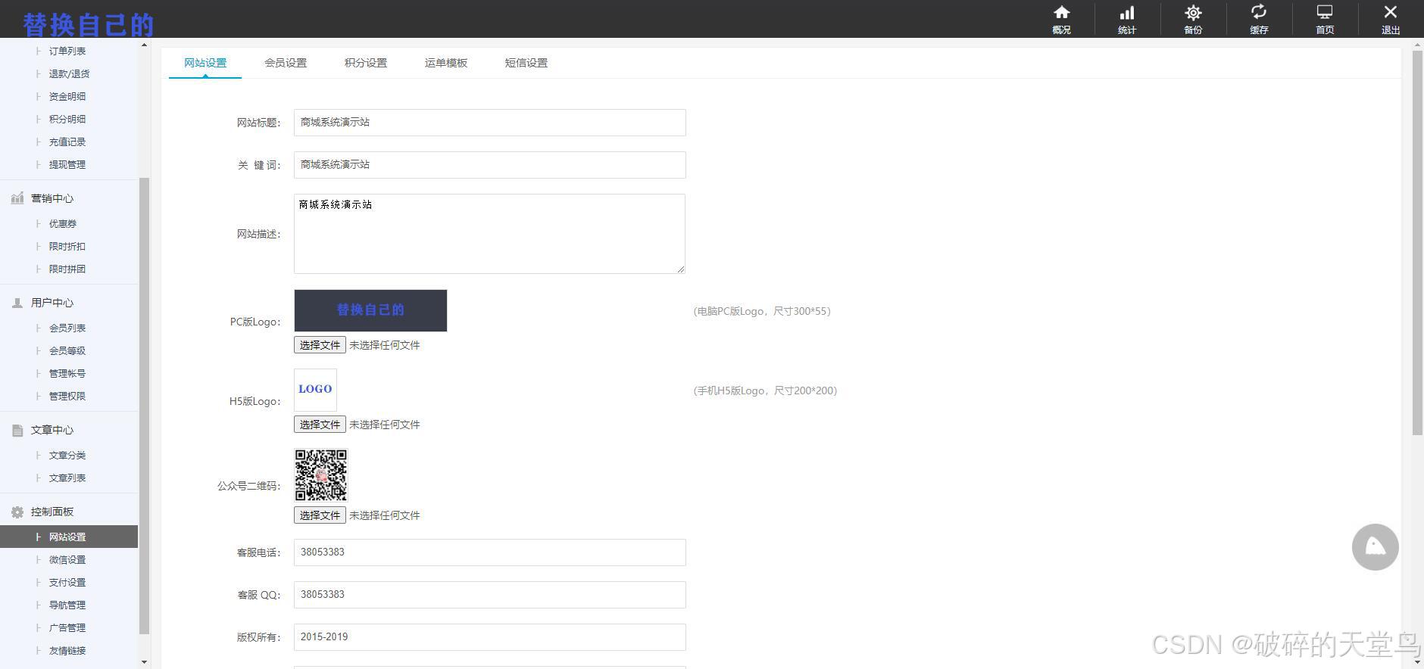Open the 首页 monitor icon

[x=1325, y=13]
